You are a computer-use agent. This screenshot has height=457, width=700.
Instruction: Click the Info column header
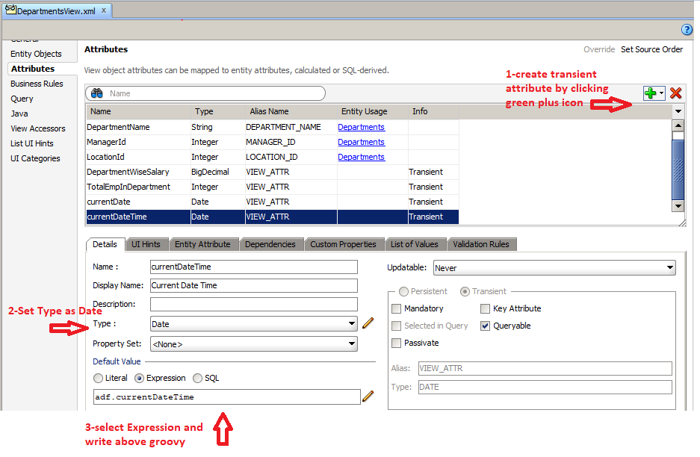click(x=433, y=111)
